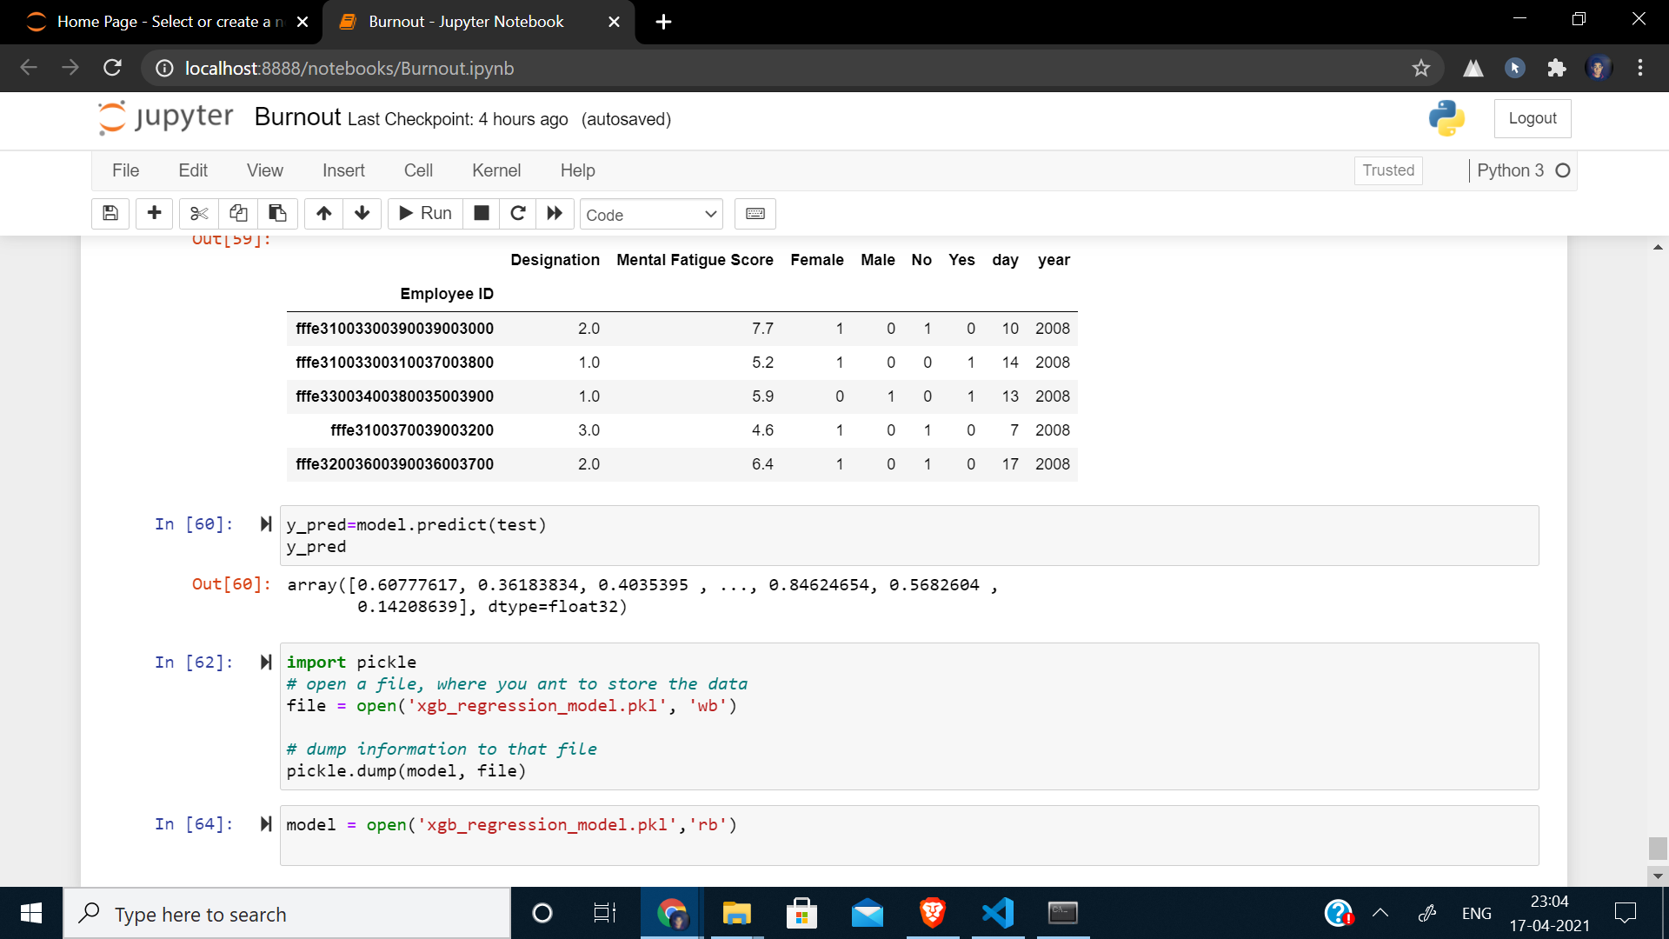This screenshot has width=1669, height=939.
Task: Click the Windows taskbar search box
Action: click(287, 914)
